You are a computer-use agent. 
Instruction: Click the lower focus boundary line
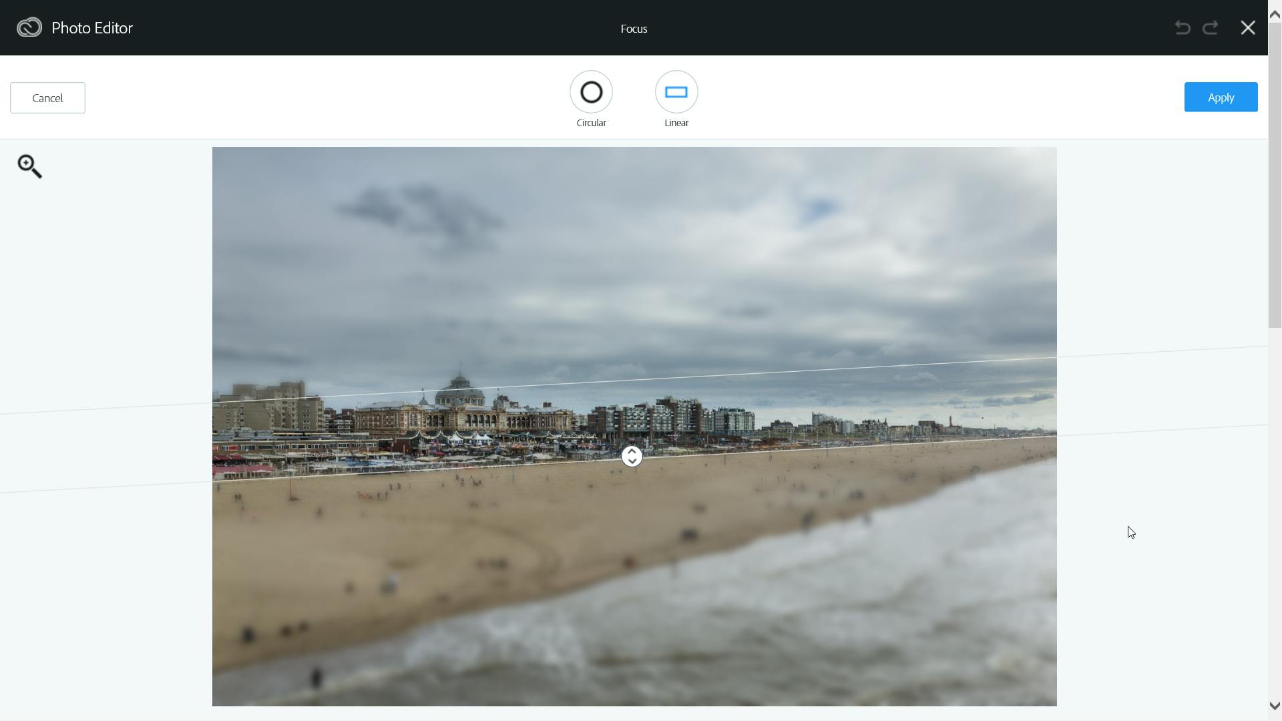(x=835, y=447)
